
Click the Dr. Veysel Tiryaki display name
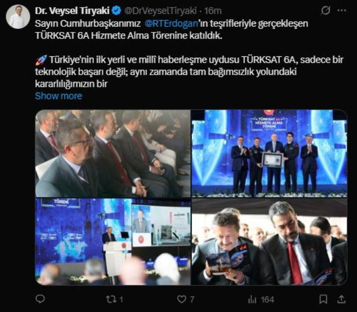pos(72,11)
